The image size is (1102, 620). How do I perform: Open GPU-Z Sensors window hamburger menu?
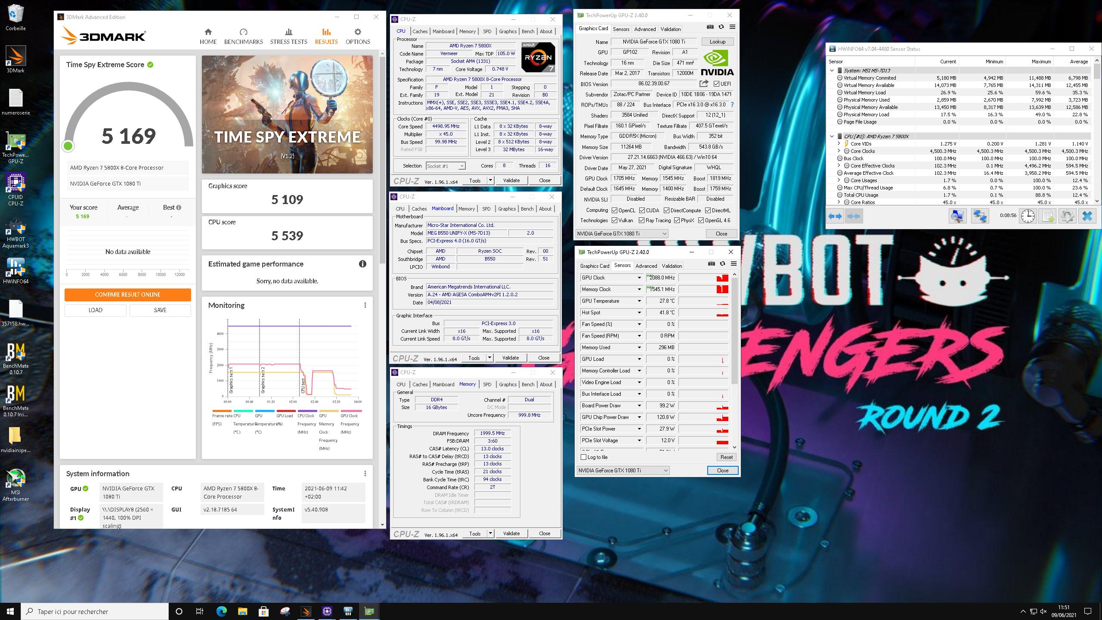[x=734, y=264]
